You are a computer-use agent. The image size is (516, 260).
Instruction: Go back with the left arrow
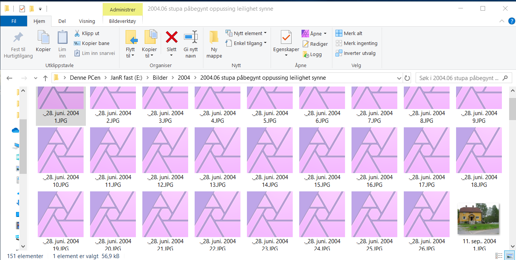click(x=10, y=78)
